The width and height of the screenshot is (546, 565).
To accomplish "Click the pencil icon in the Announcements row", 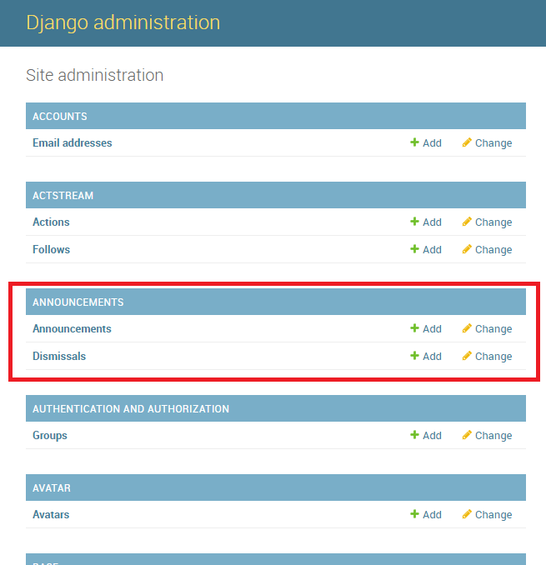I will [x=467, y=328].
